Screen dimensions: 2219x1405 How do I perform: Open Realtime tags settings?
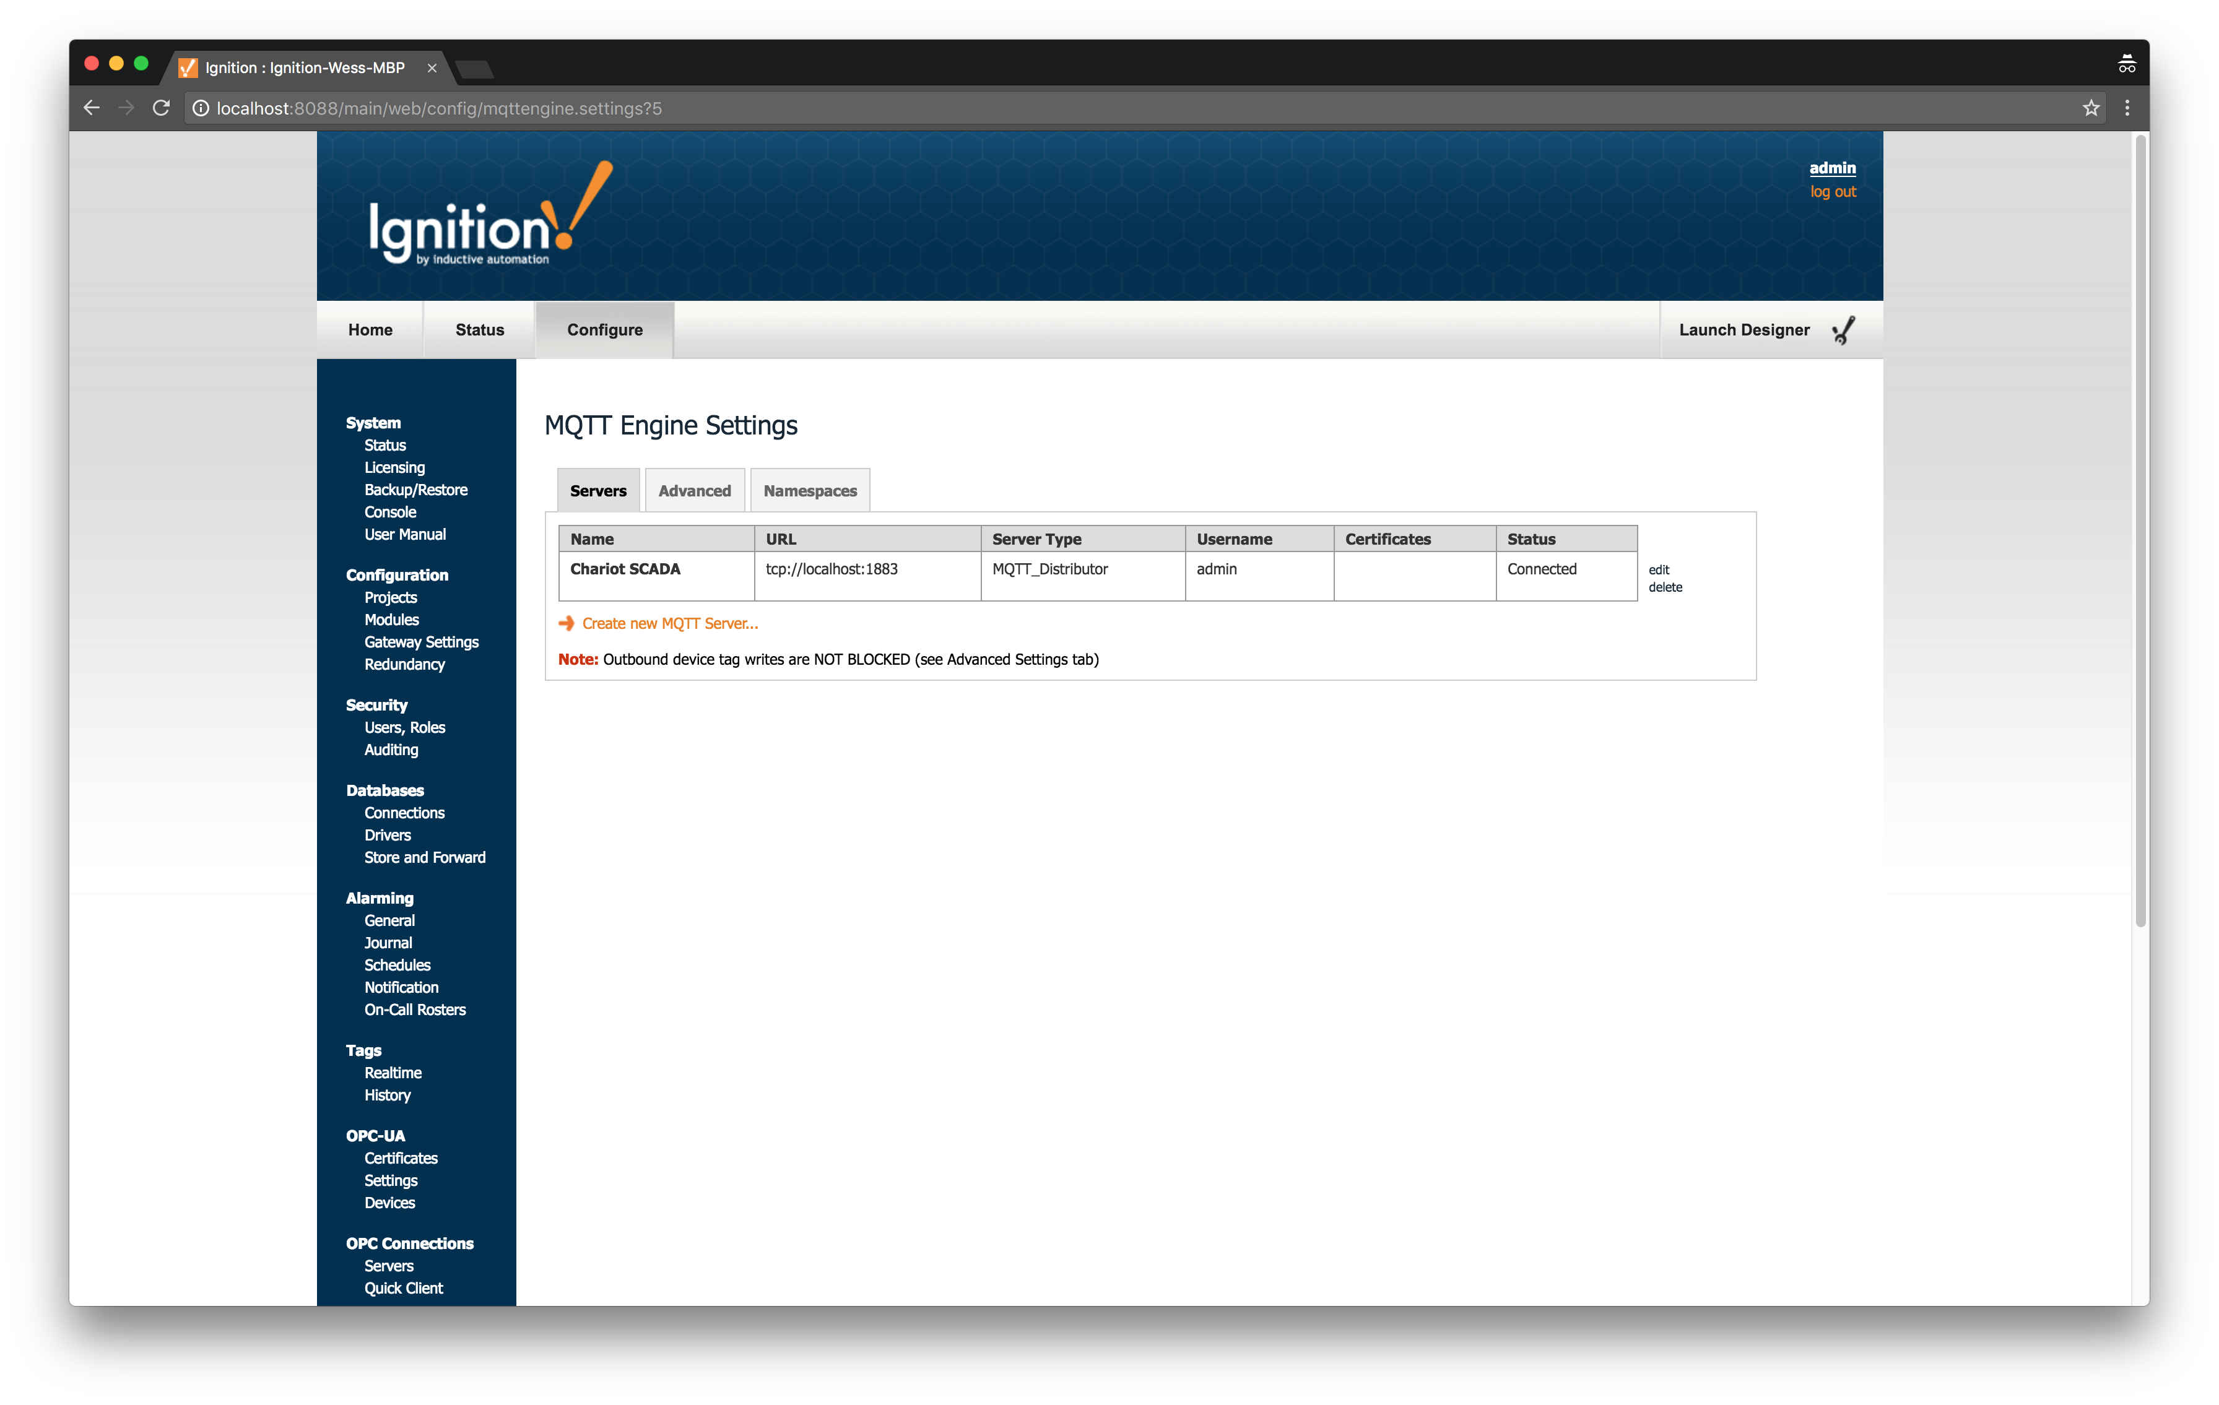393,1073
